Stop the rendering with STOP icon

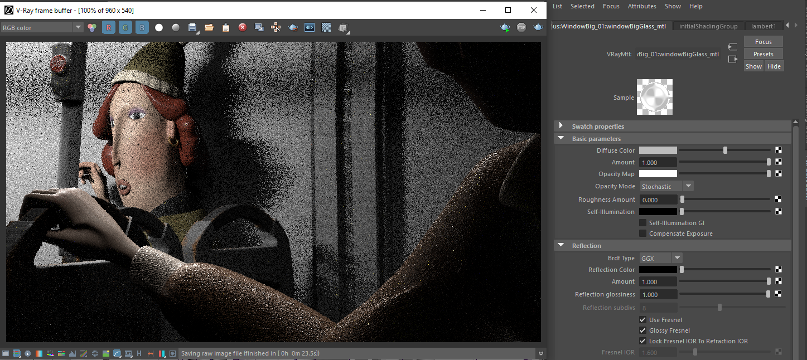coord(521,27)
